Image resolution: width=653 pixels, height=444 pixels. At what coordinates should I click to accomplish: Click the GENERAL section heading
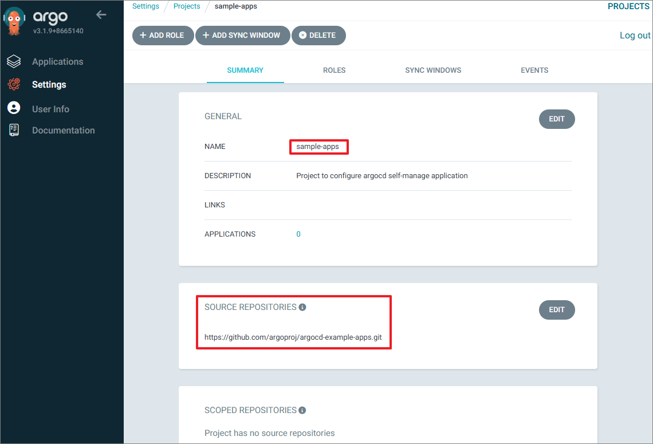pyautogui.click(x=223, y=116)
